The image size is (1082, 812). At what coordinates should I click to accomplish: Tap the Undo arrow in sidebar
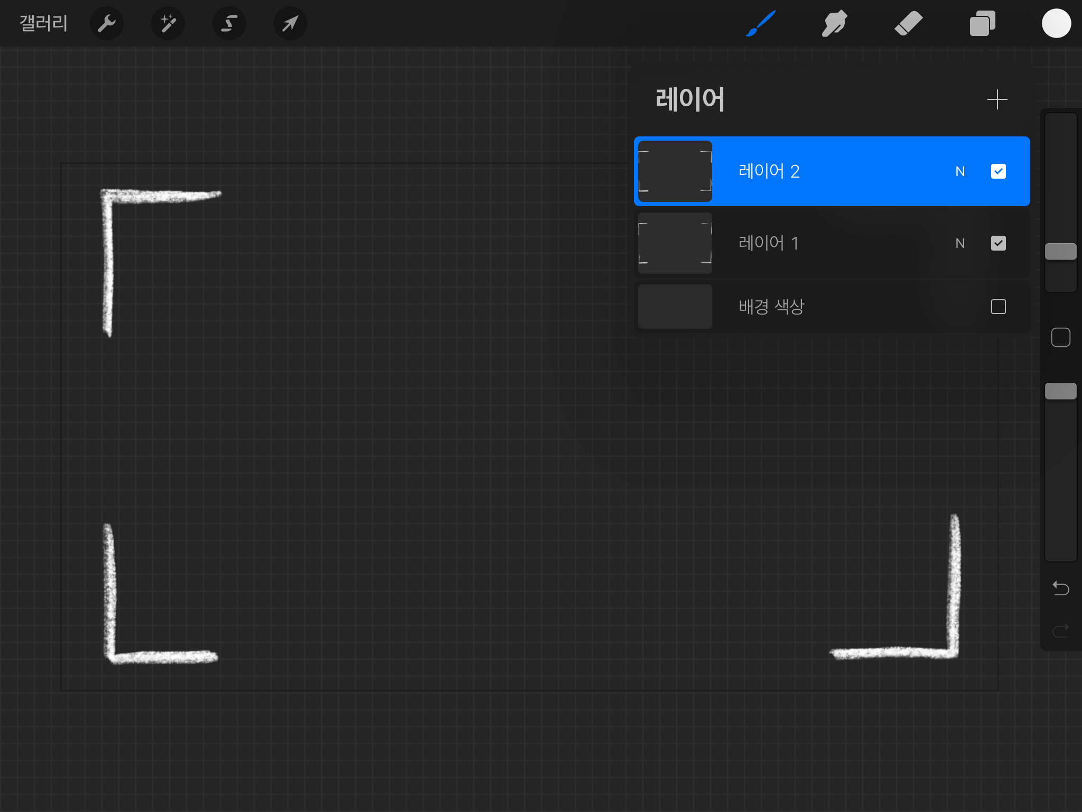1060,588
